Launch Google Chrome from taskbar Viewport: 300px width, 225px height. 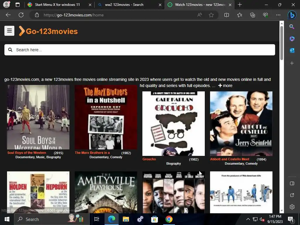point(169,219)
